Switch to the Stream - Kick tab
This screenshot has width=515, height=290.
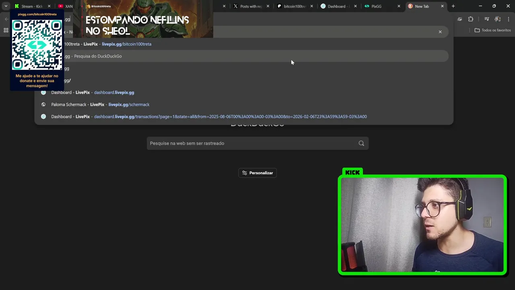[x=32, y=6]
